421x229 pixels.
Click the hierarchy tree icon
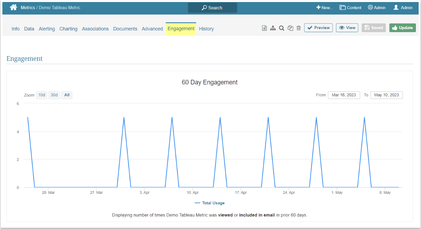pos(273,28)
